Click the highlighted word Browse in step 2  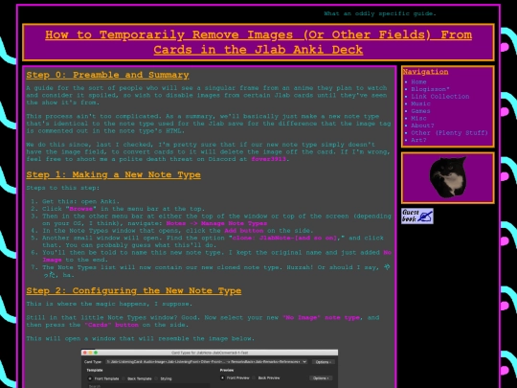click(80, 209)
